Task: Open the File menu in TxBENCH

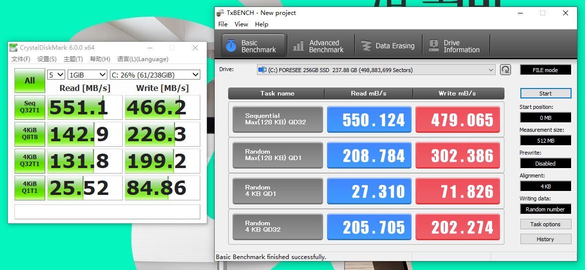Action: pos(223,24)
